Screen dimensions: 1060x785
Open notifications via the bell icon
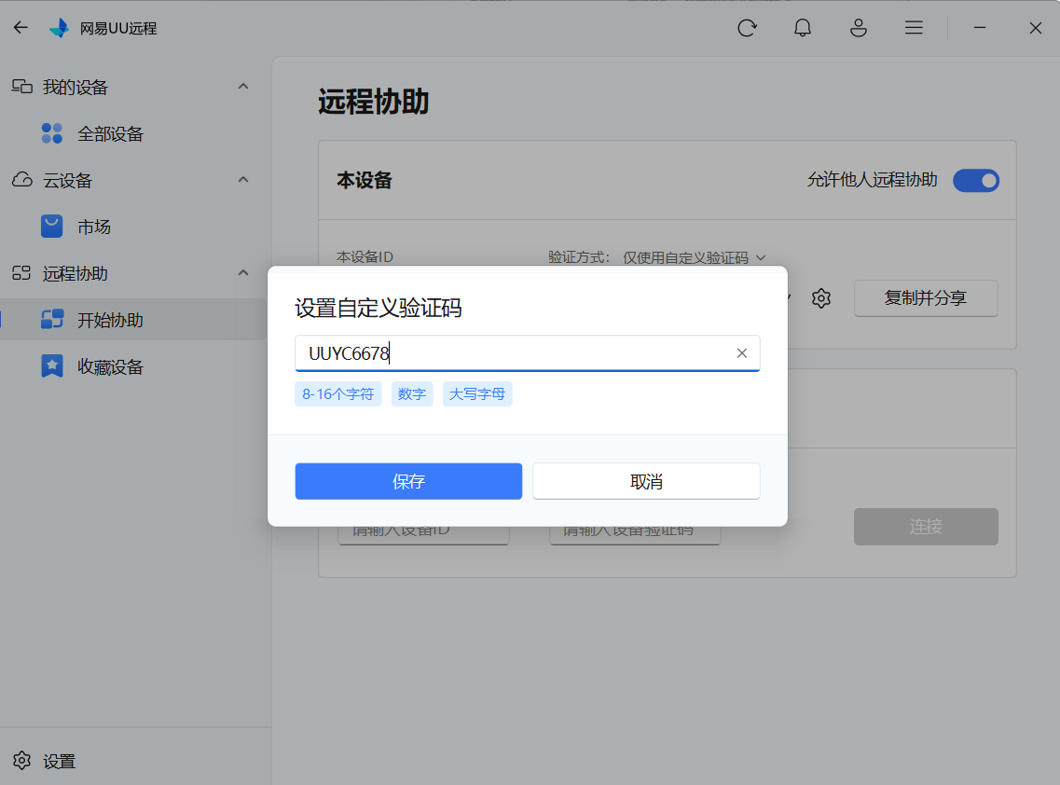pos(803,28)
